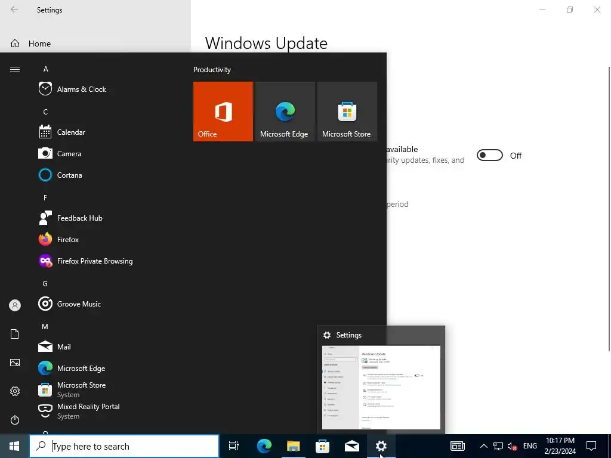
Task: Click the Microsoft Edge tile
Action: click(285, 112)
